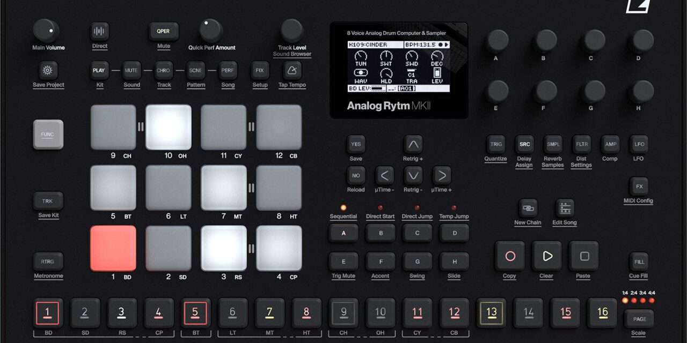Screen dimensions: 687x343
Task: Select bank F Accent button
Action: pyautogui.click(x=381, y=262)
